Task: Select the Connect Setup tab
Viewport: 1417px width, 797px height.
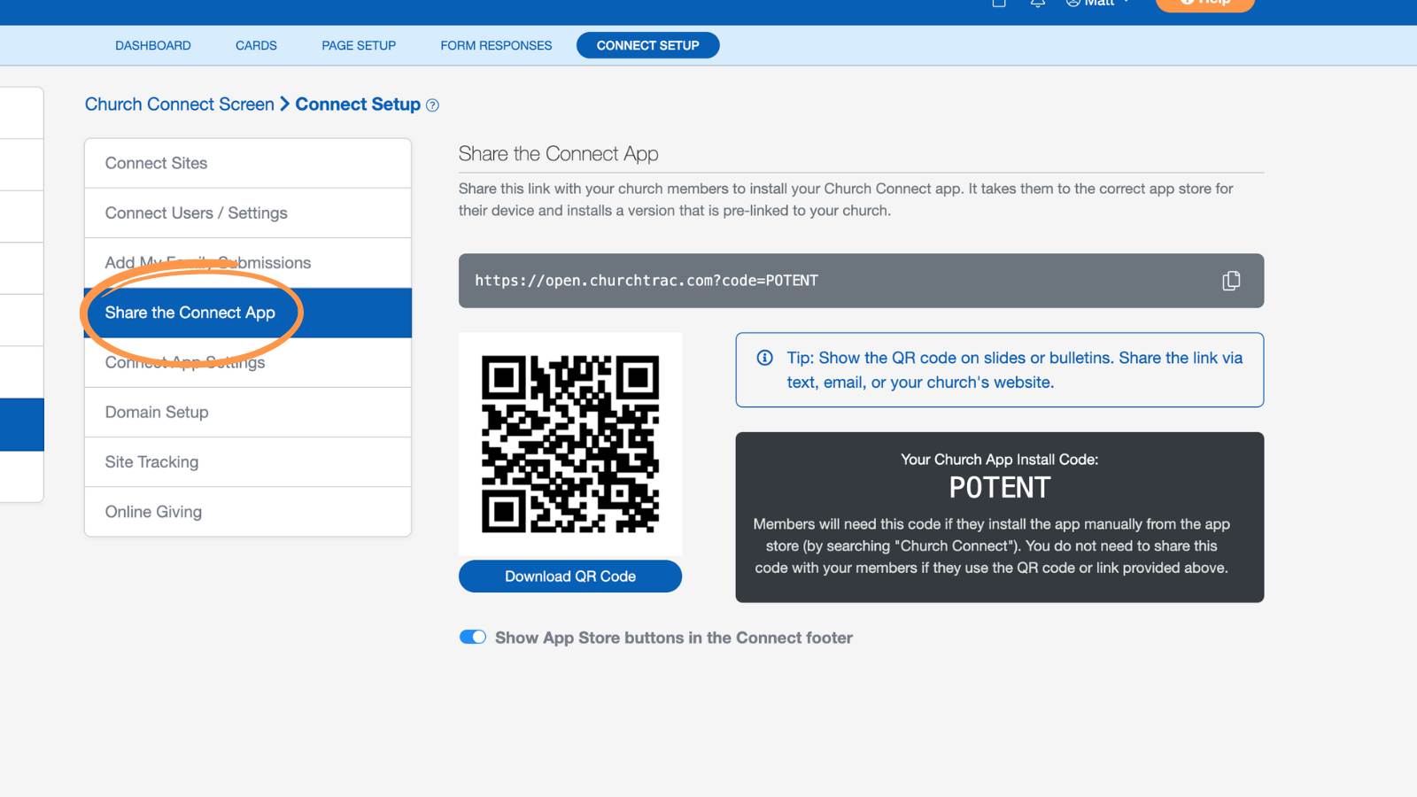Action: 647,45
